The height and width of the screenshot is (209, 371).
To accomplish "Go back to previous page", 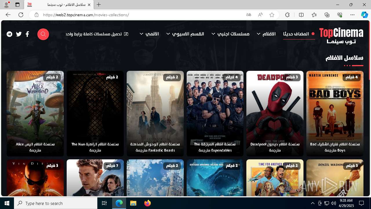I will [8, 15].
